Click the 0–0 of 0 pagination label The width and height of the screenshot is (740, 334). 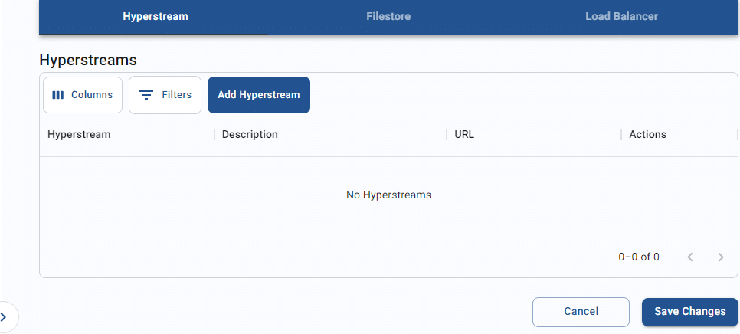click(639, 257)
